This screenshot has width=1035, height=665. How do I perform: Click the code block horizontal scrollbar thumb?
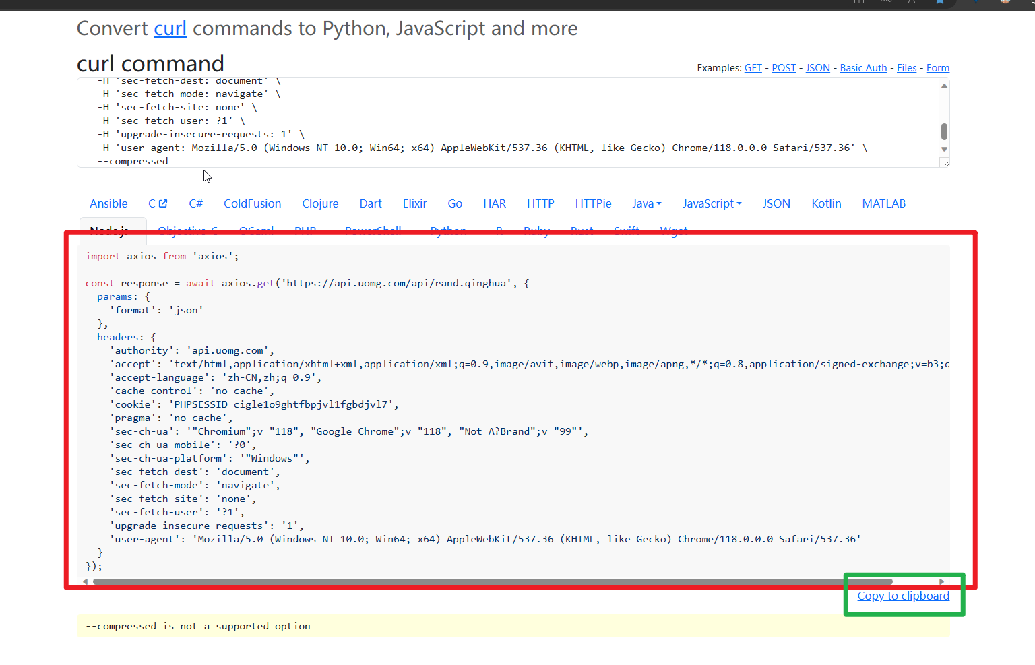493,581
